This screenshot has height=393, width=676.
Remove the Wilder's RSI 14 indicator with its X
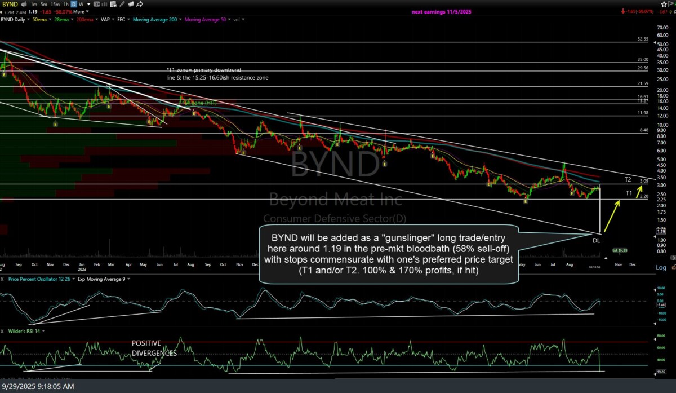click(x=2, y=331)
